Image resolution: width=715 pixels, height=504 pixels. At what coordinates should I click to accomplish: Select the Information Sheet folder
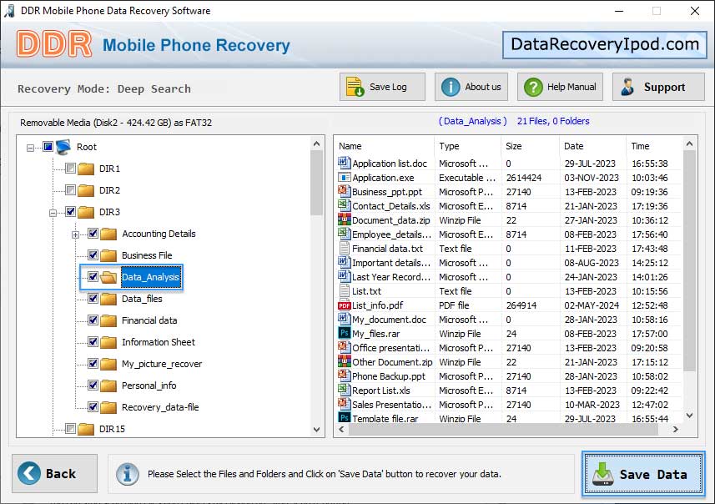click(x=159, y=342)
